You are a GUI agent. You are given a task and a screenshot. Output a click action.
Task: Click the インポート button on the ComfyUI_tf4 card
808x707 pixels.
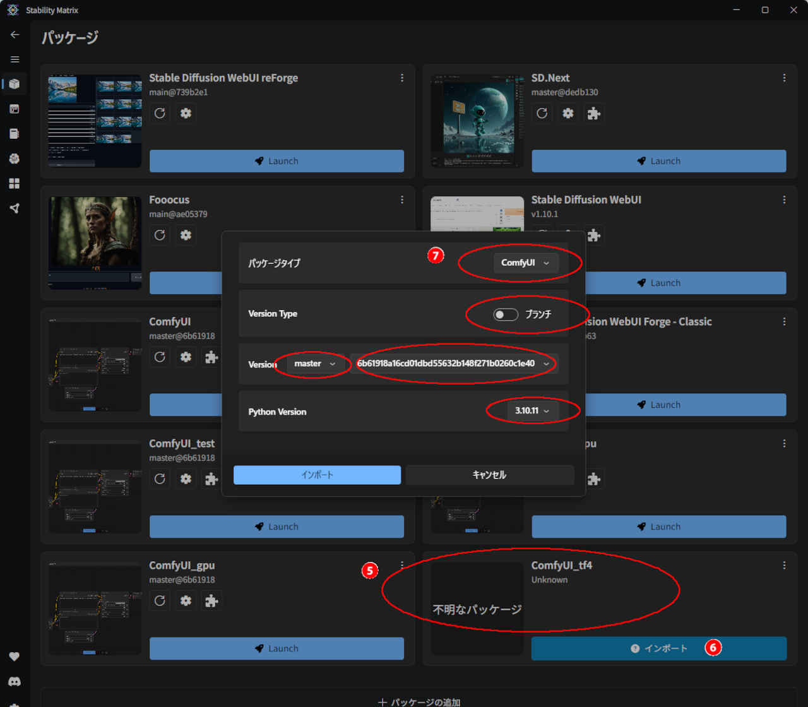[659, 648]
